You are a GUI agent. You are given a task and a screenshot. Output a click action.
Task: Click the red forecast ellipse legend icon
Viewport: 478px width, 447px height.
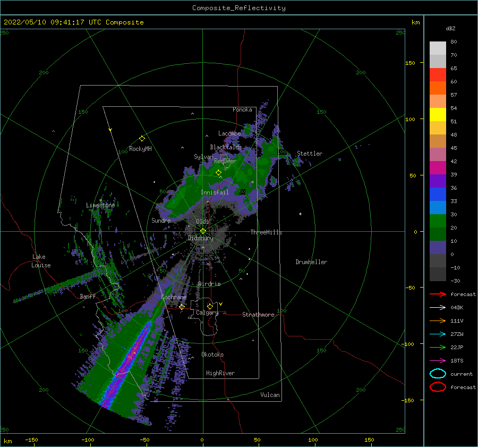pyautogui.click(x=438, y=387)
